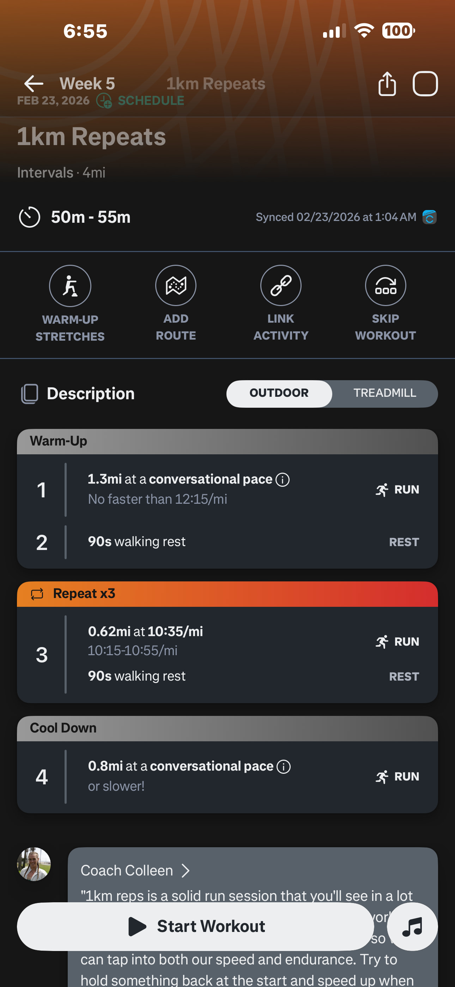The width and height of the screenshot is (455, 987).
Task: Tap the Garmin sync status icon
Action: click(x=429, y=217)
